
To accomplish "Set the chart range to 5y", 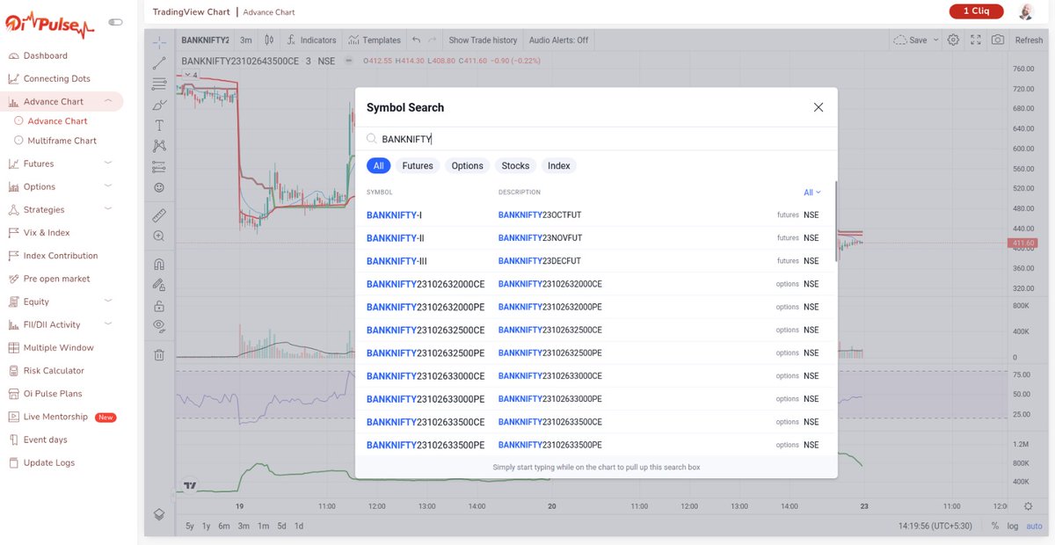I will pos(190,526).
